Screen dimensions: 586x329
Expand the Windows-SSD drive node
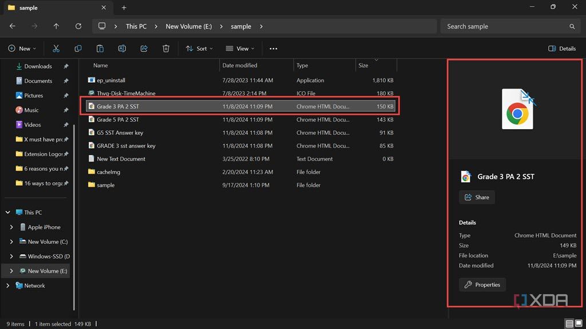(11, 256)
